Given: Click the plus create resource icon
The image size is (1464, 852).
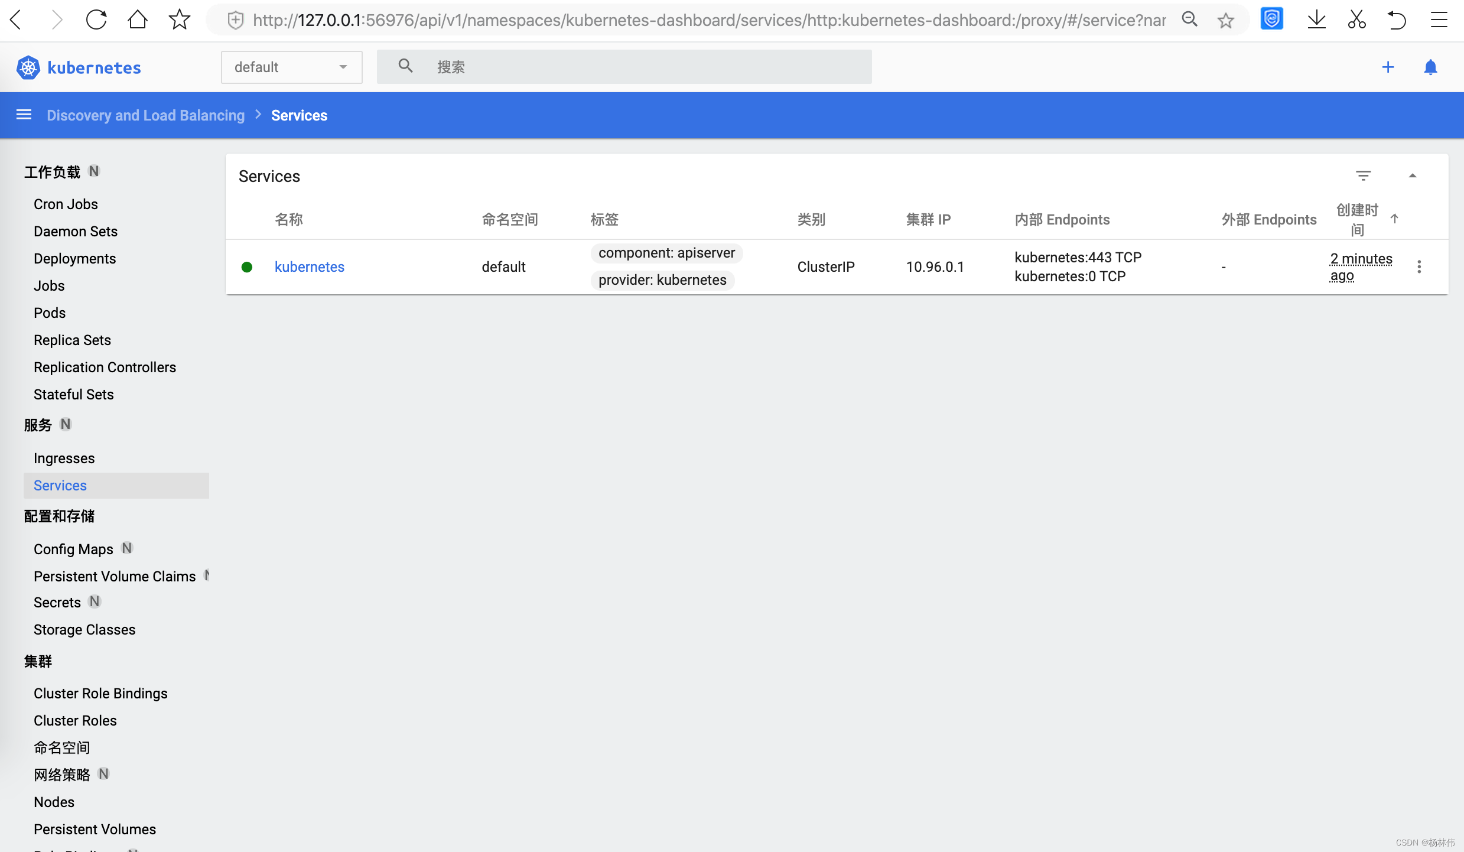Looking at the screenshot, I should pos(1388,67).
